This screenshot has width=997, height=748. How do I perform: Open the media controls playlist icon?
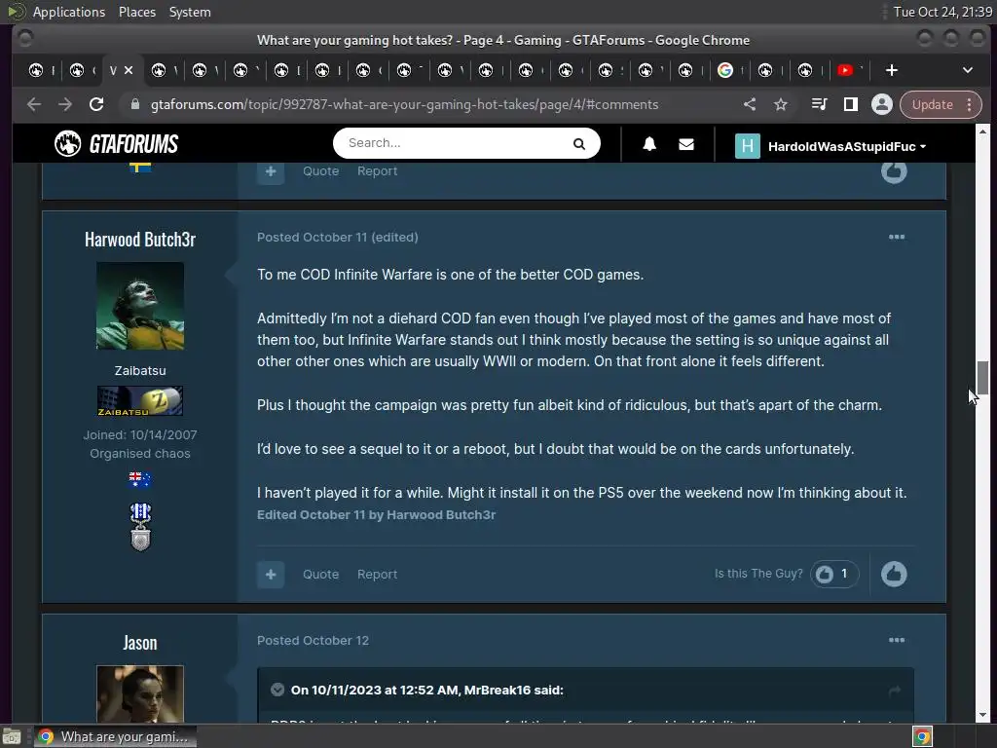click(819, 104)
